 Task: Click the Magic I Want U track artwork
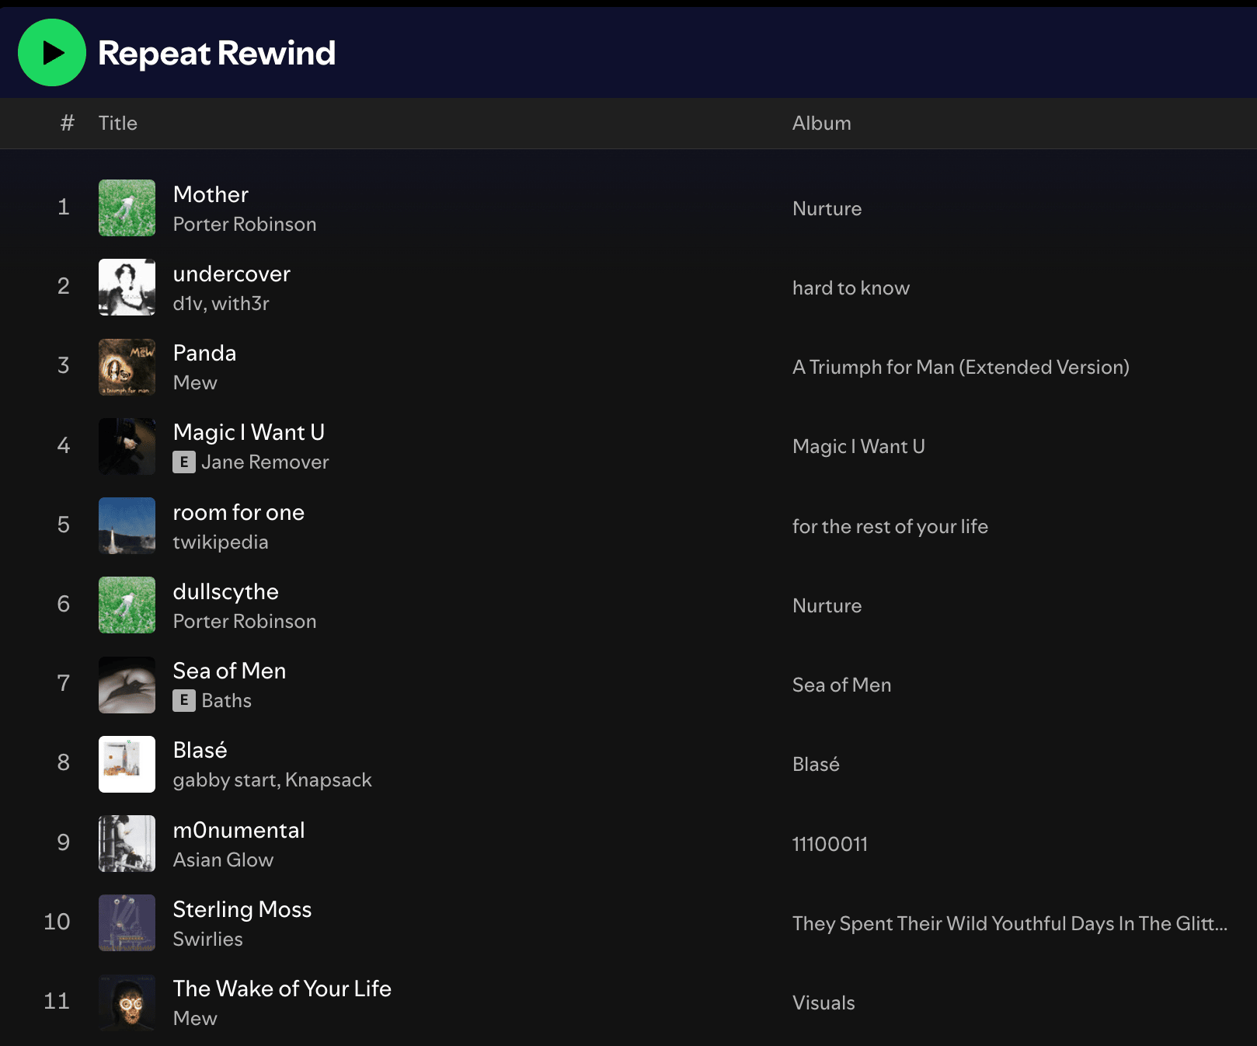pyautogui.click(x=127, y=446)
